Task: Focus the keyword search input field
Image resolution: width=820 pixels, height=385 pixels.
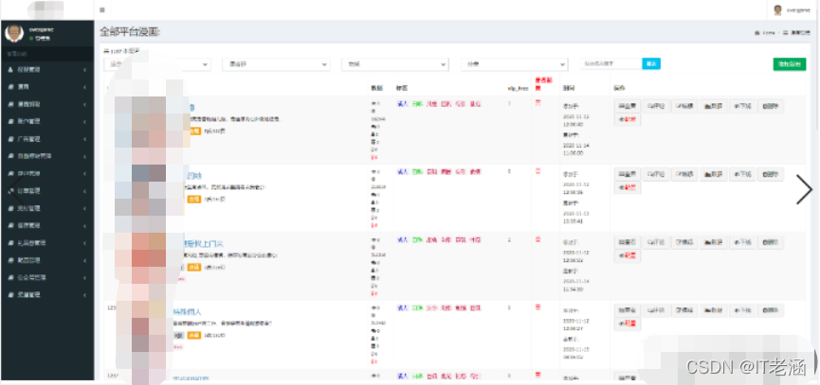Action: 610,63
